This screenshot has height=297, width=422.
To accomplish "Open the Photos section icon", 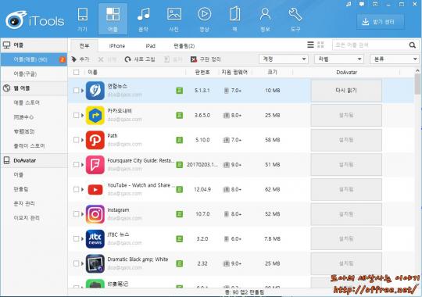I will pos(174,19).
